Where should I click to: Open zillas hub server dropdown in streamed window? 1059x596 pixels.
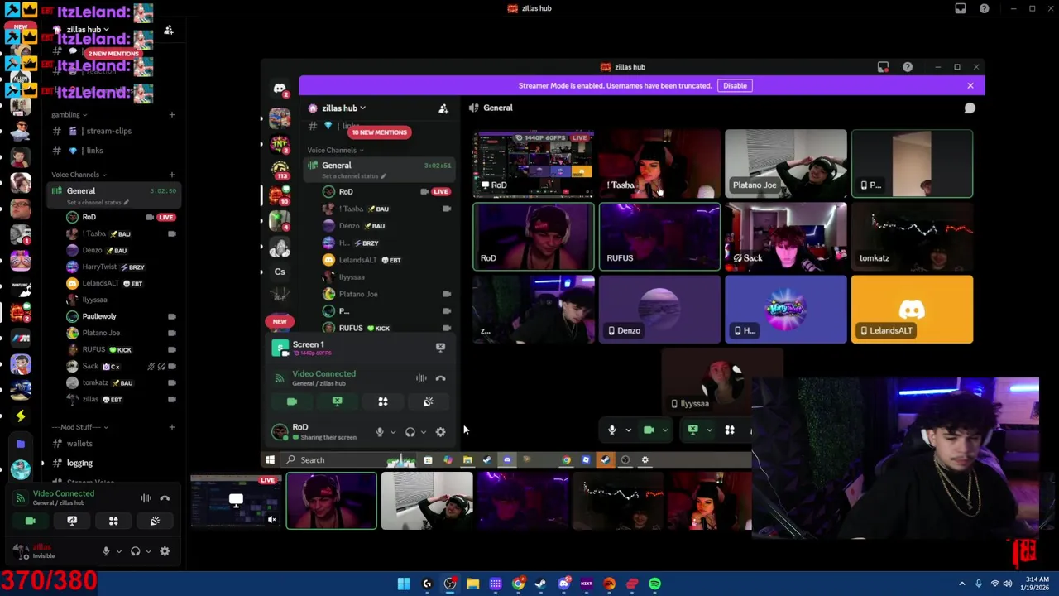[343, 108]
